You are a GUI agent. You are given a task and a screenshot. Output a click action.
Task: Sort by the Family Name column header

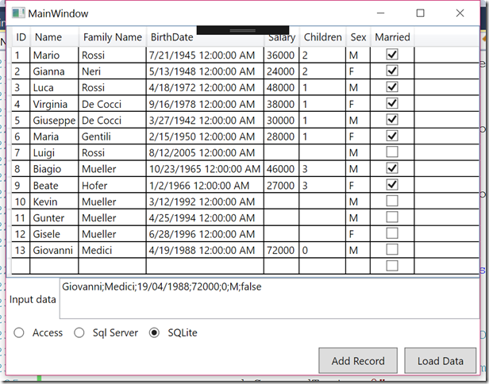point(112,37)
